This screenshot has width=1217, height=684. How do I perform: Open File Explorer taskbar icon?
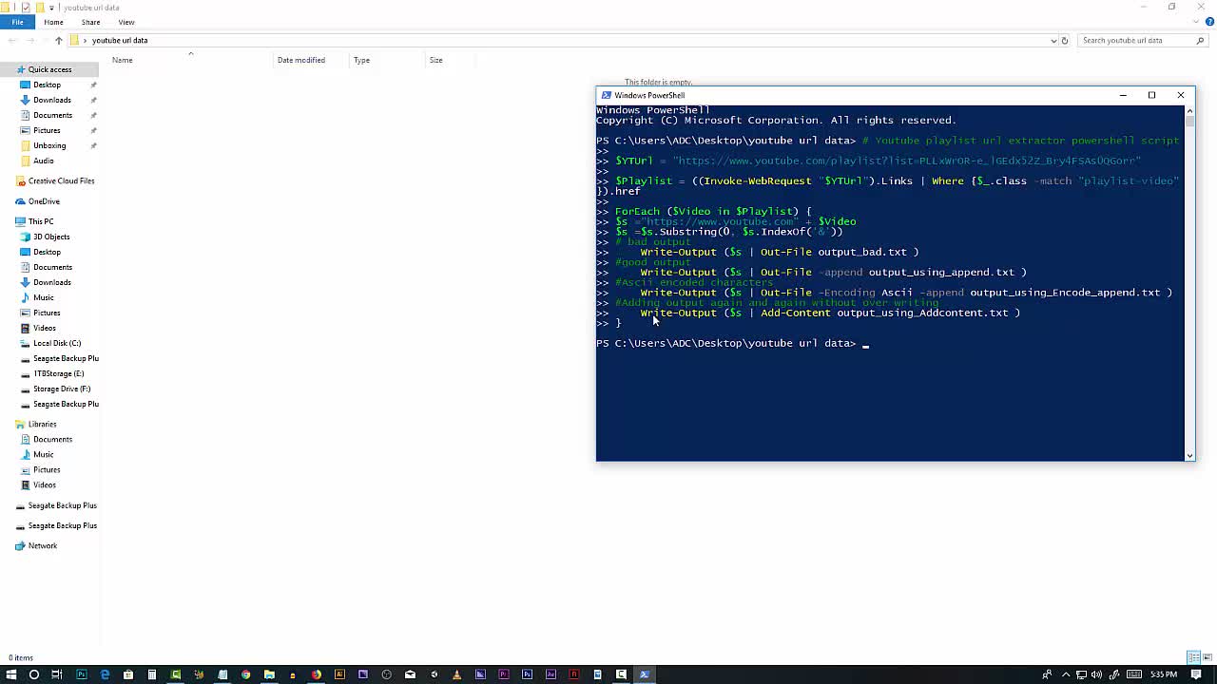269,674
